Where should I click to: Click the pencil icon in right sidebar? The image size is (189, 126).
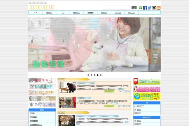point(135,110)
